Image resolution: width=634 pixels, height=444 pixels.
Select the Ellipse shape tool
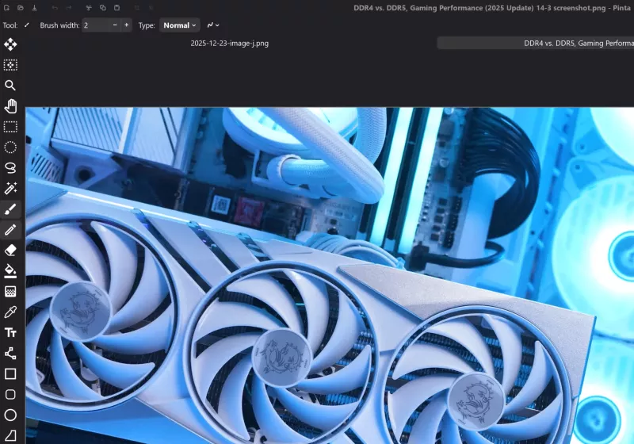pyautogui.click(x=10, y=415)
